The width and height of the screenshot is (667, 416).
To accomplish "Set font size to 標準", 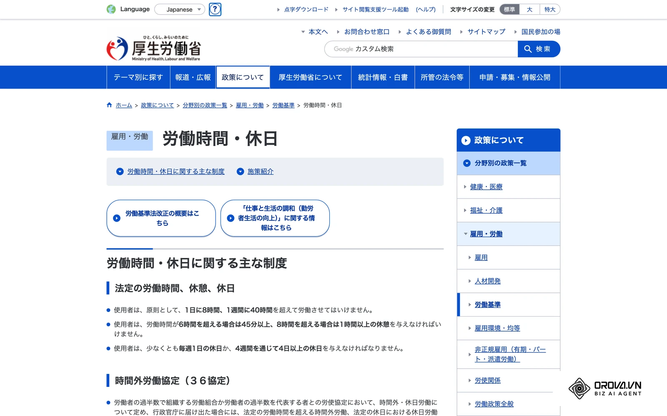I will point(509,9).
